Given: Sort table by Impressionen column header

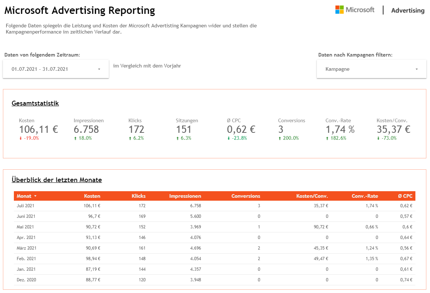Looking at the screenshot, I should (185, 196).
